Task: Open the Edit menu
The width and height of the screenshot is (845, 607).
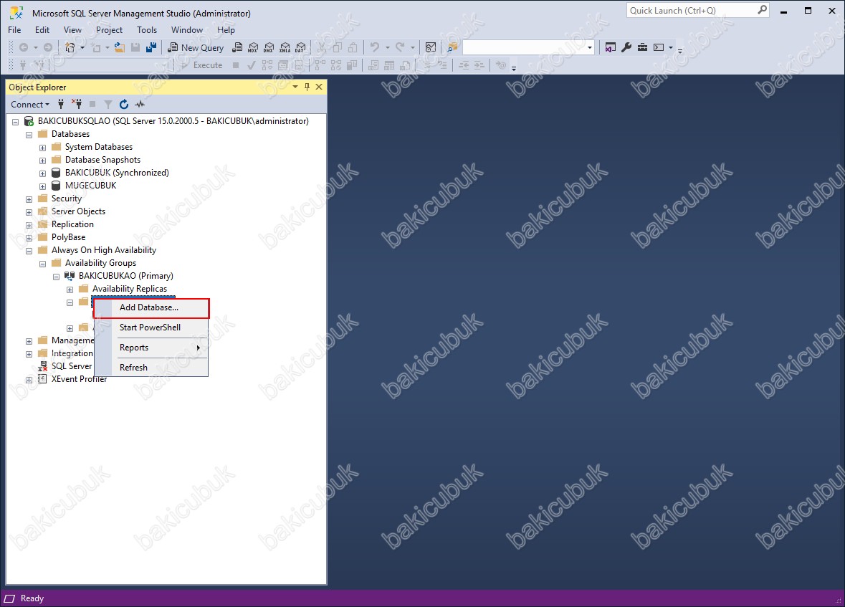Action: pyautogui.click(x=42, y=30)
